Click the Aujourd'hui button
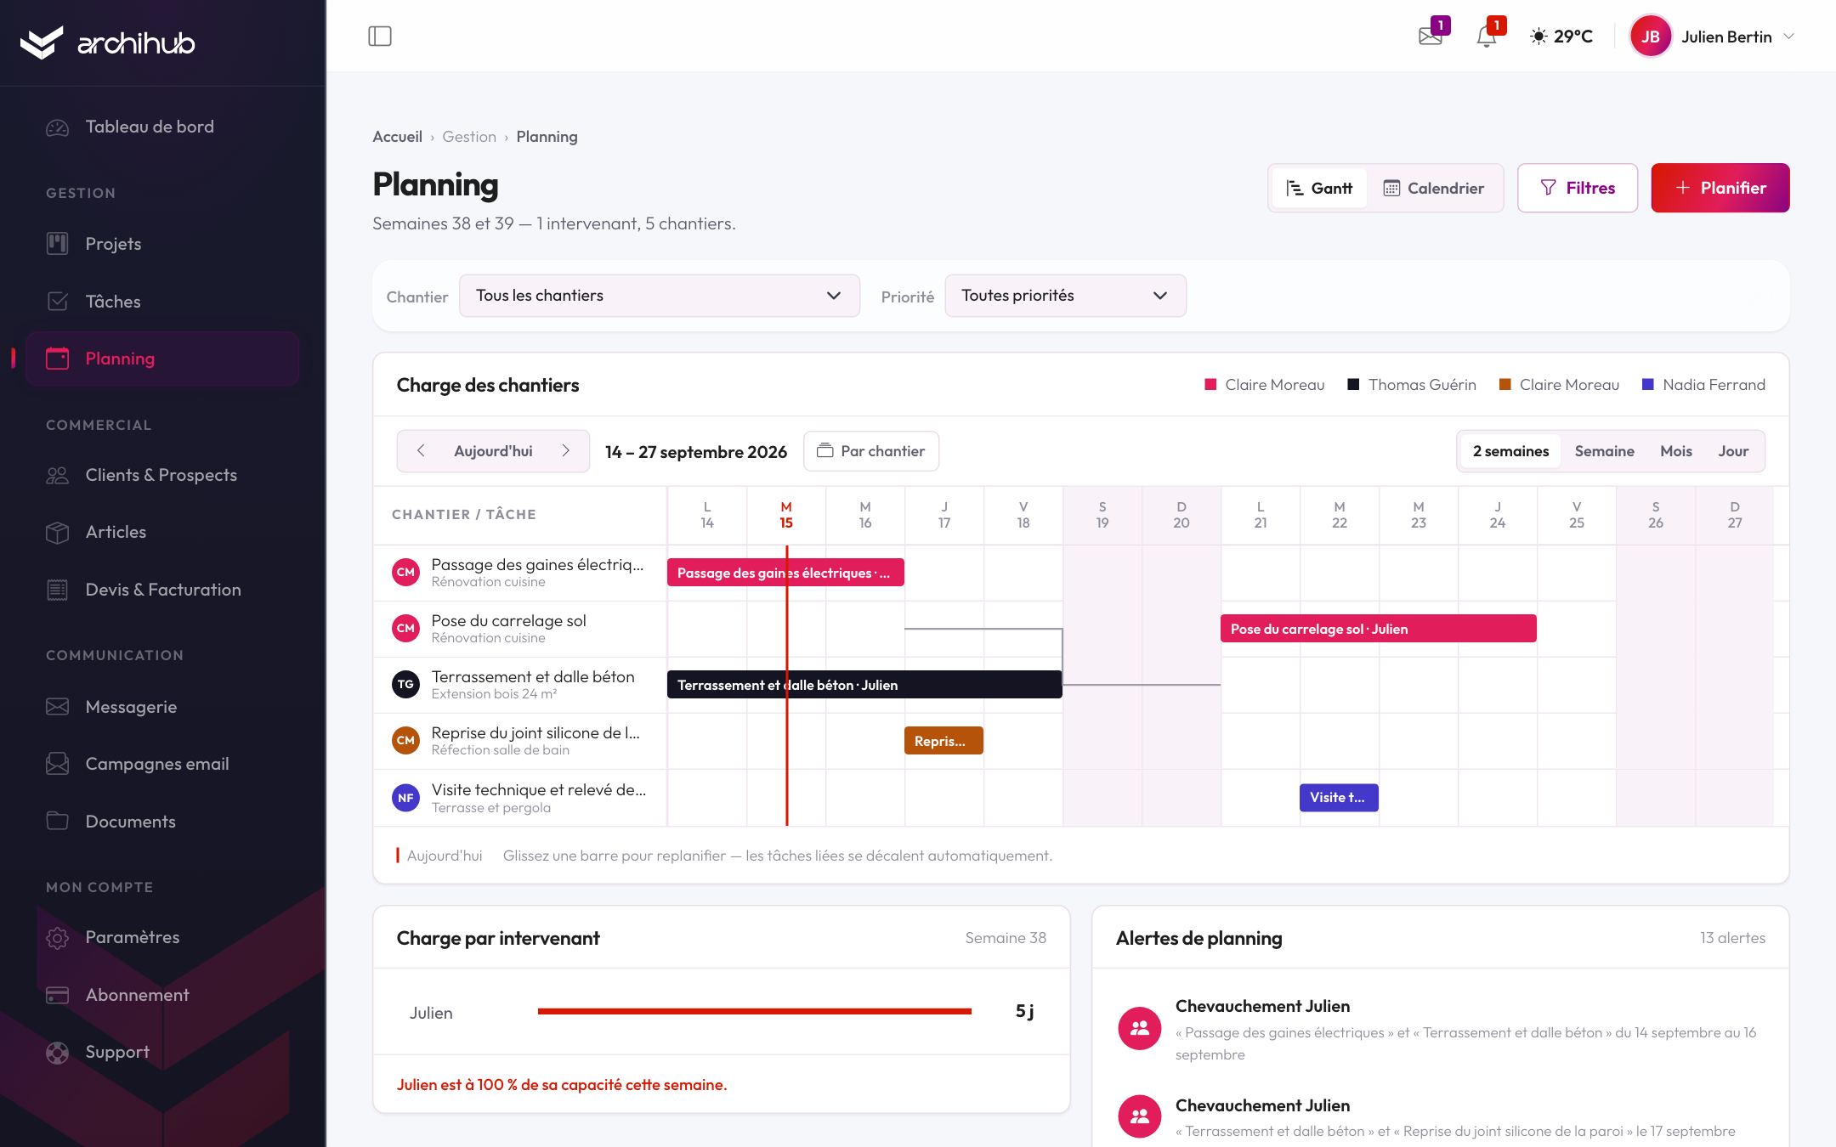Viewport: 1836px width, 1147px height. (x=493, y=451)
